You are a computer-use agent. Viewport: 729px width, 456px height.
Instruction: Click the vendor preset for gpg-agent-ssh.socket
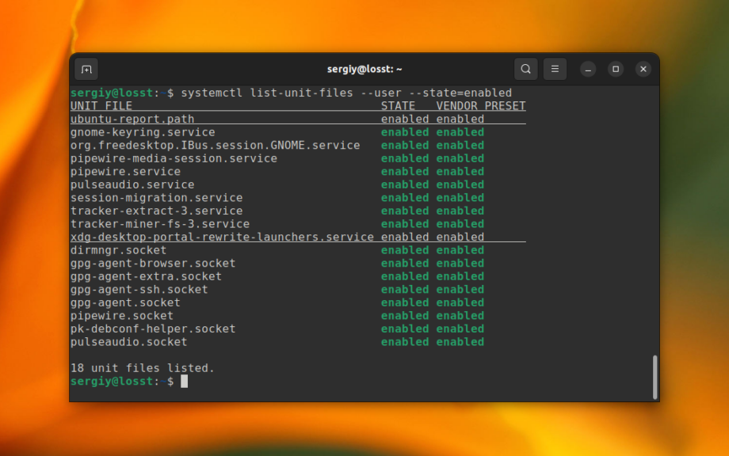point(460,289)
